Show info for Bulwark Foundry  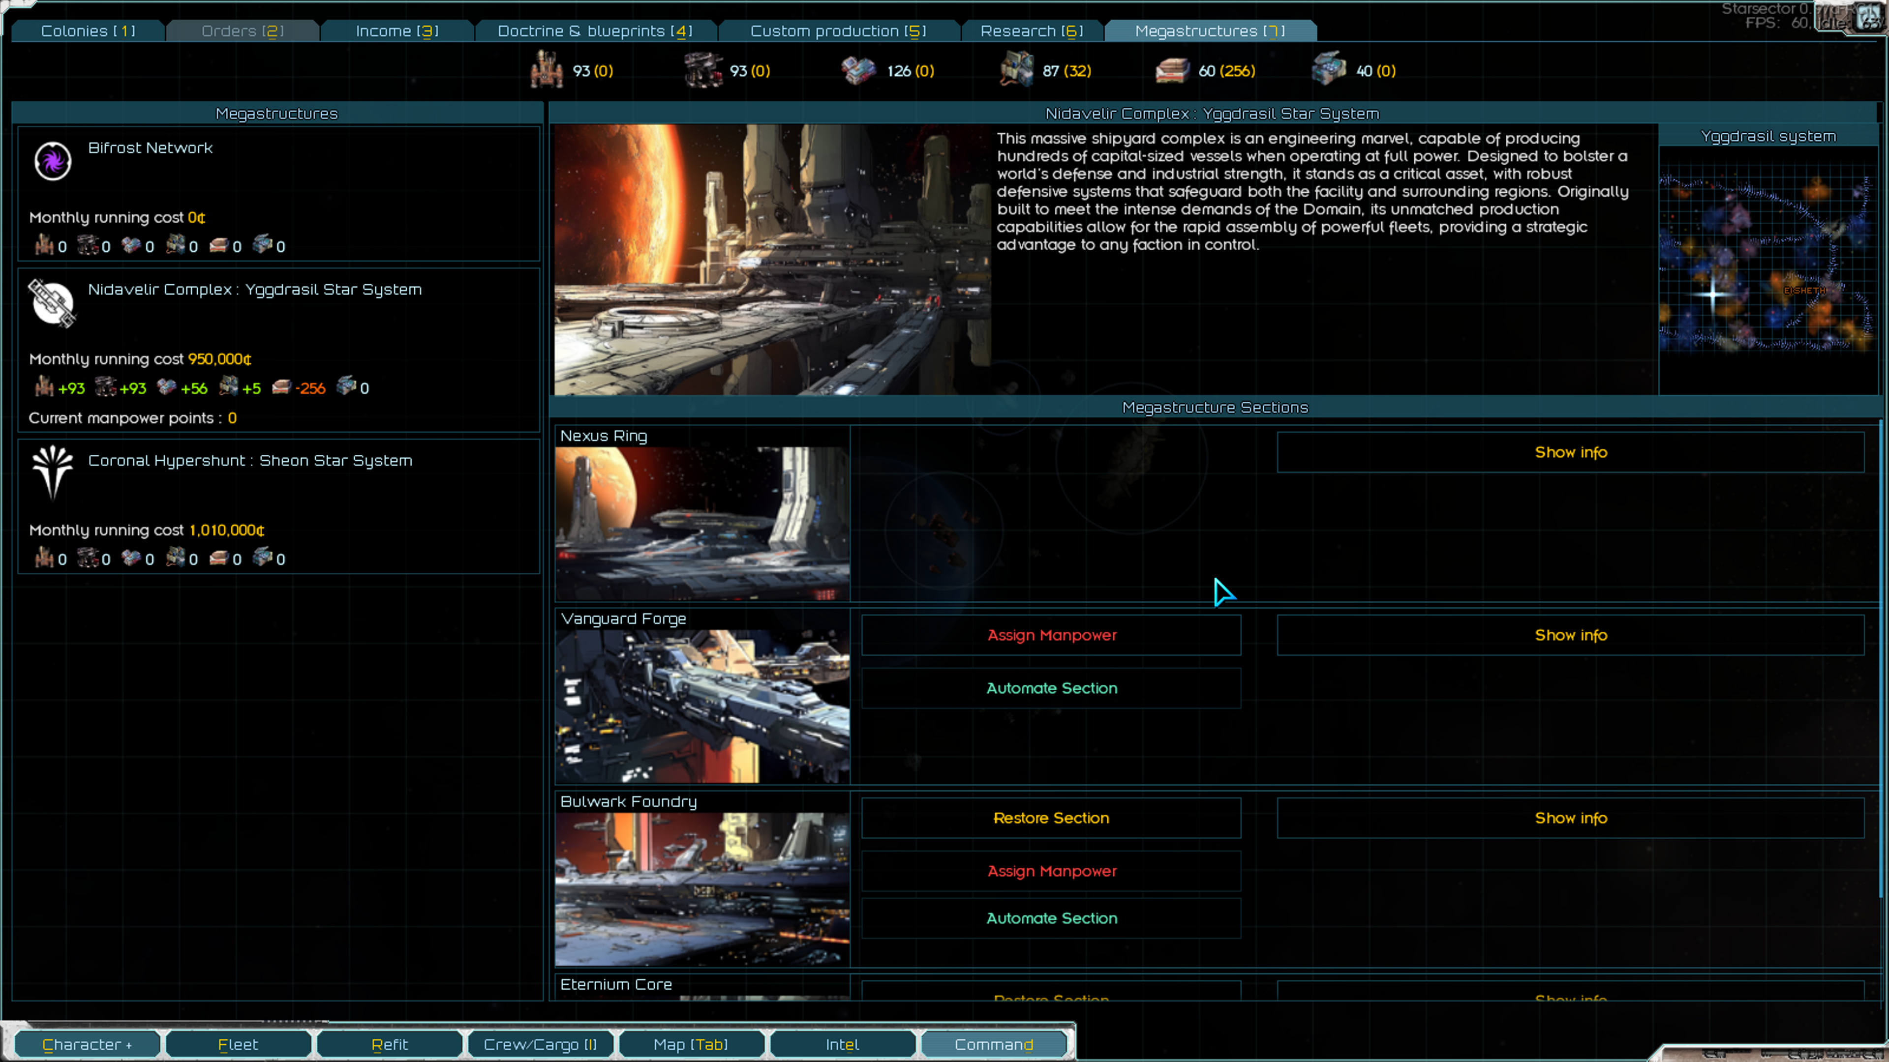[x=1570, y=818]
